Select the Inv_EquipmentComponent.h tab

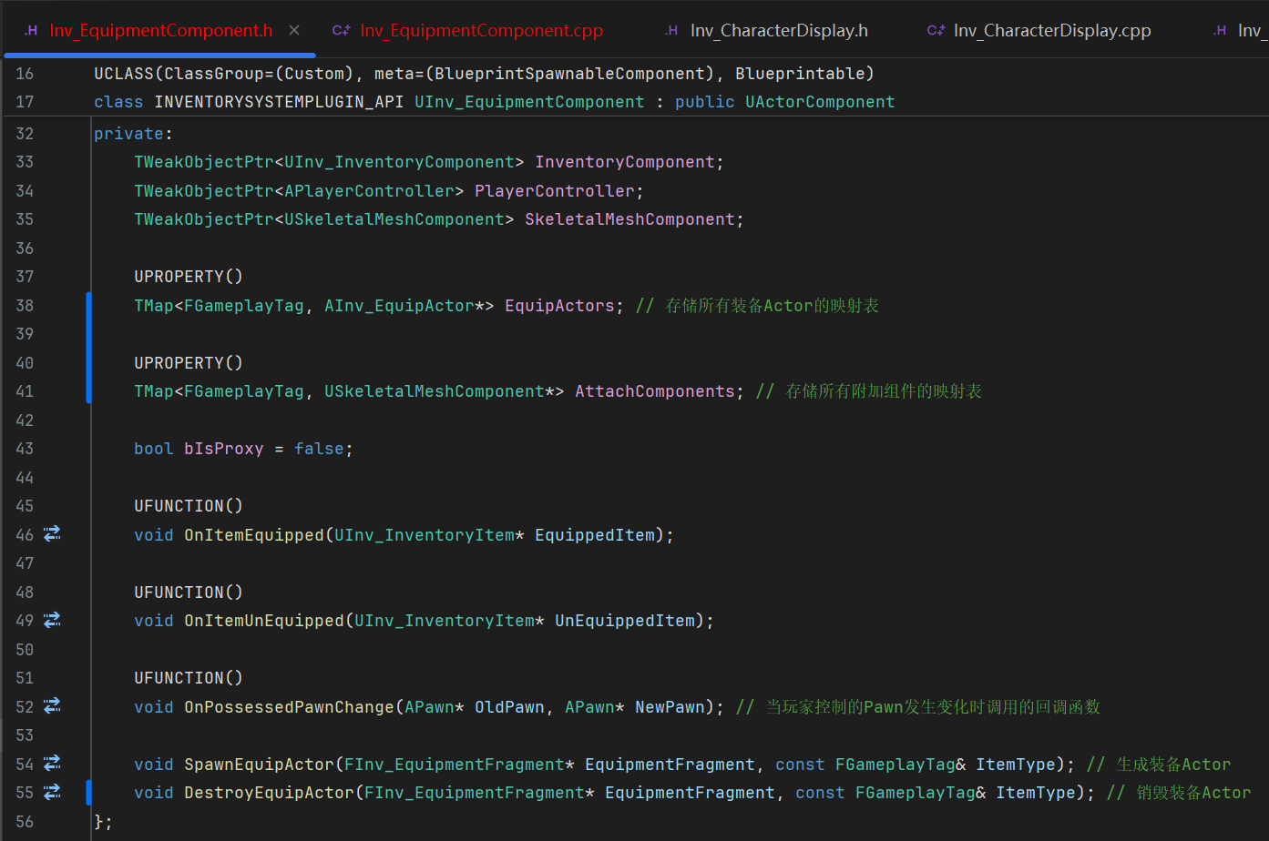(x=160, y=30)
